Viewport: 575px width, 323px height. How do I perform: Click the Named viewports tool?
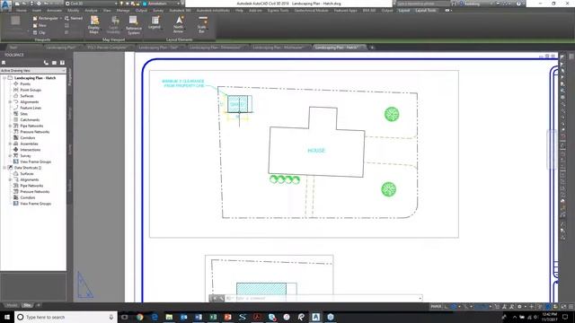tap(74, 18)
